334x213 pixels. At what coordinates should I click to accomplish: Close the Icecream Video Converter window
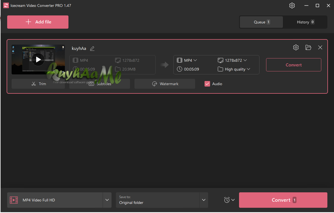tap(328, 6)
